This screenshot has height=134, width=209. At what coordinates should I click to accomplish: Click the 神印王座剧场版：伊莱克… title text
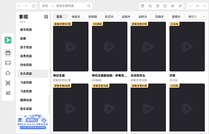109,75
